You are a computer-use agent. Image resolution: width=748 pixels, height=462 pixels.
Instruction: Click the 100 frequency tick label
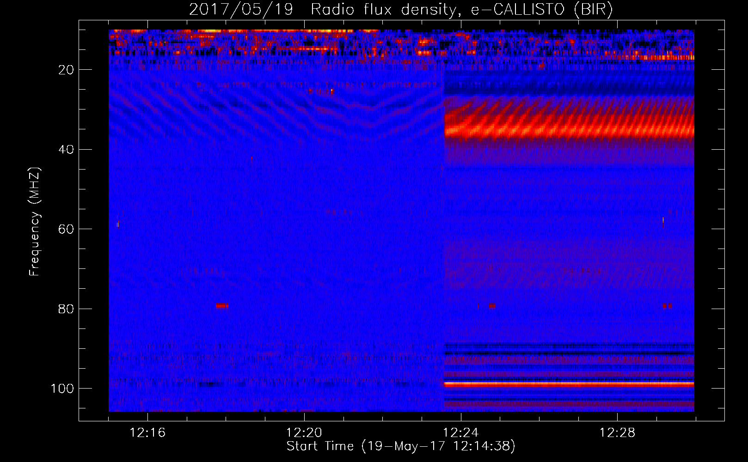63,389
